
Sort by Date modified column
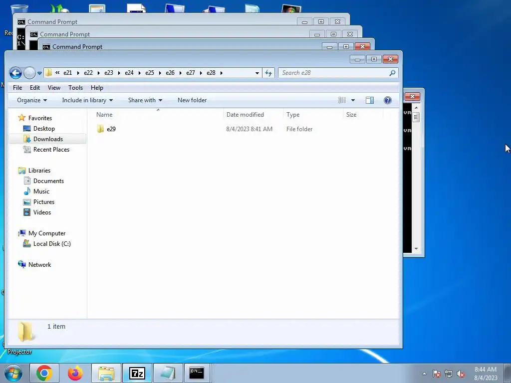253,115
